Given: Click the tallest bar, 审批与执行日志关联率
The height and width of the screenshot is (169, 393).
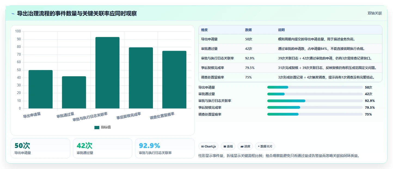Looking at the screenshot, I should point(107,73).
